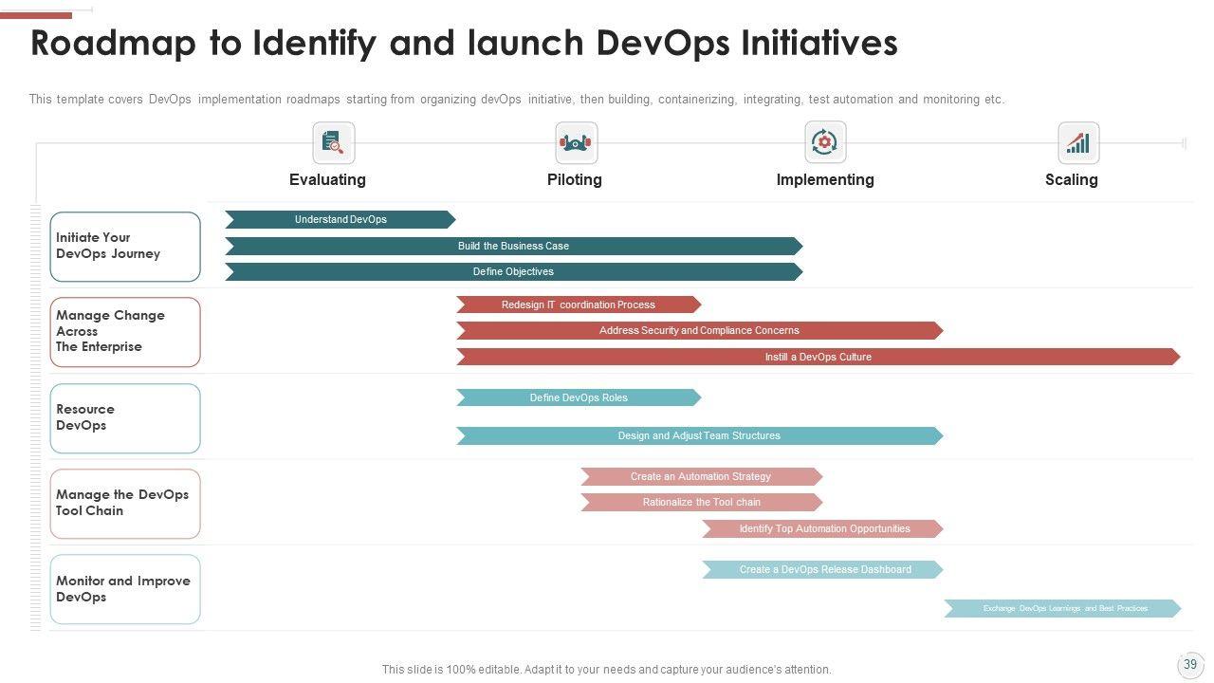Click the Create an Automation Strategy bar
The image size is (1214, 683).
tap(701, 477)
